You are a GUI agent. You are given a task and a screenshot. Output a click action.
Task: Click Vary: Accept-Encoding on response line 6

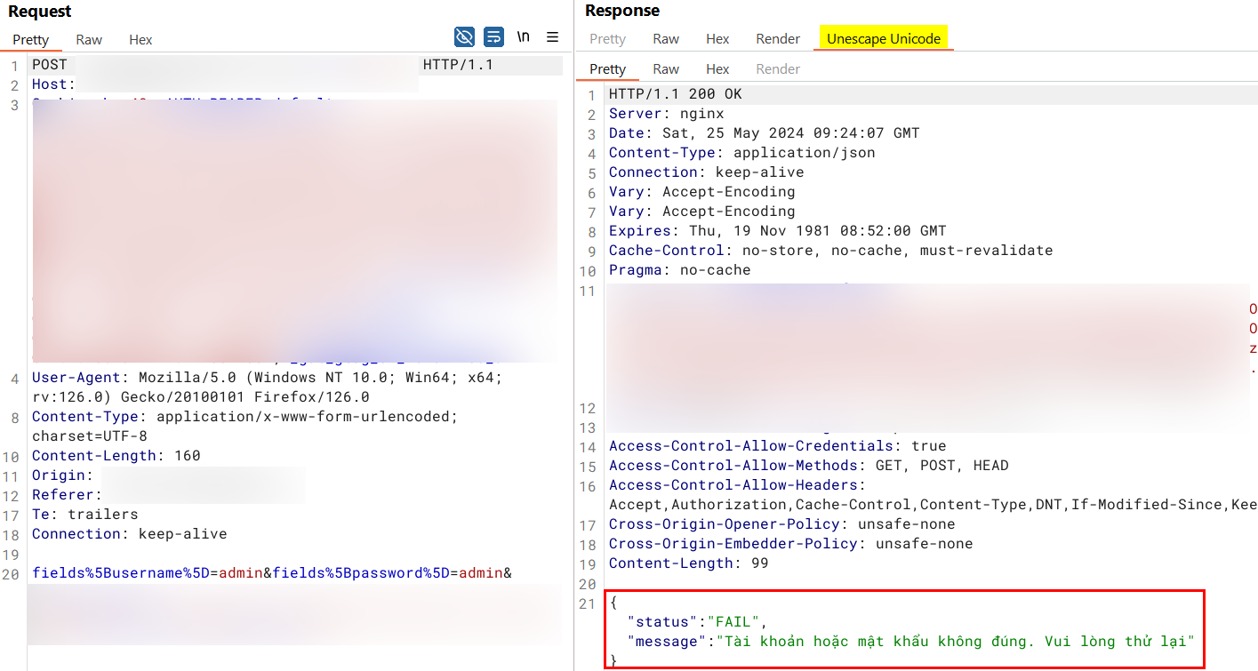point(702,192)
